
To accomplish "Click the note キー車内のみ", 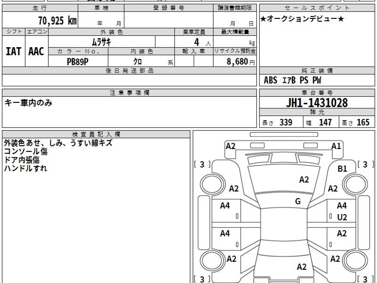I will (x=28, y=103).
